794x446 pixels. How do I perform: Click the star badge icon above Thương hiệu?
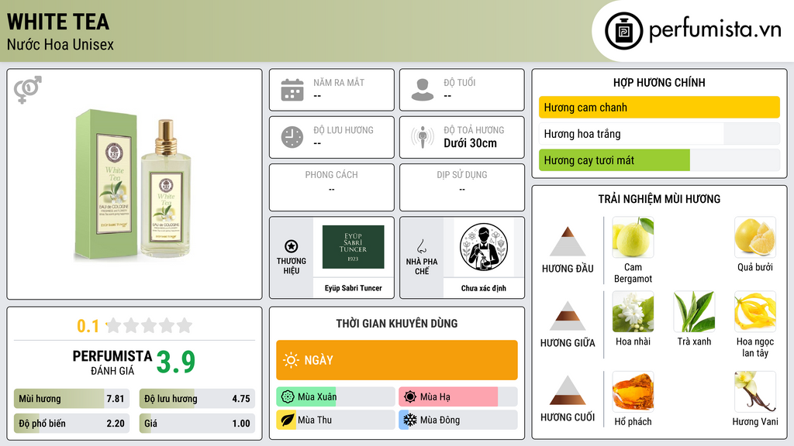point(292,246)
